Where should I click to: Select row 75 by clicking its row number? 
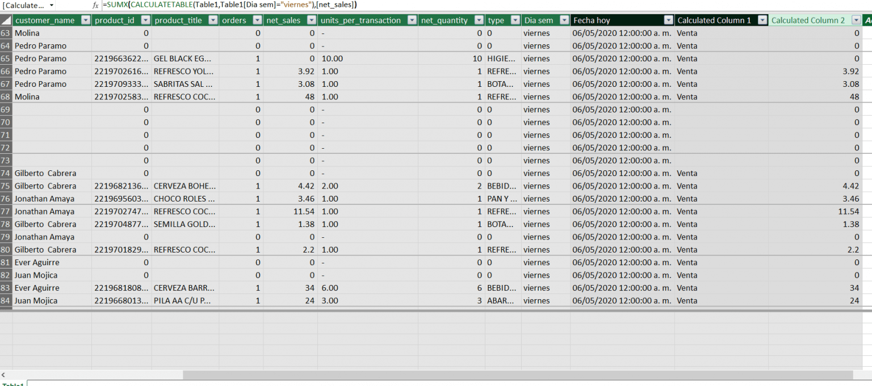[x=6, y=186]
